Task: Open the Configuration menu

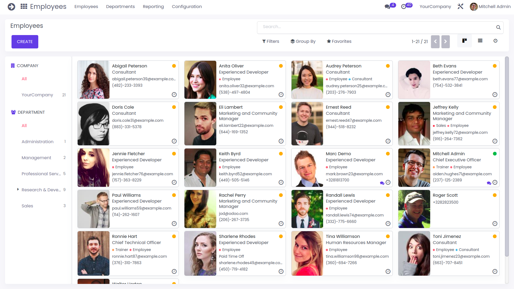Action: click(x=187, y=6)
